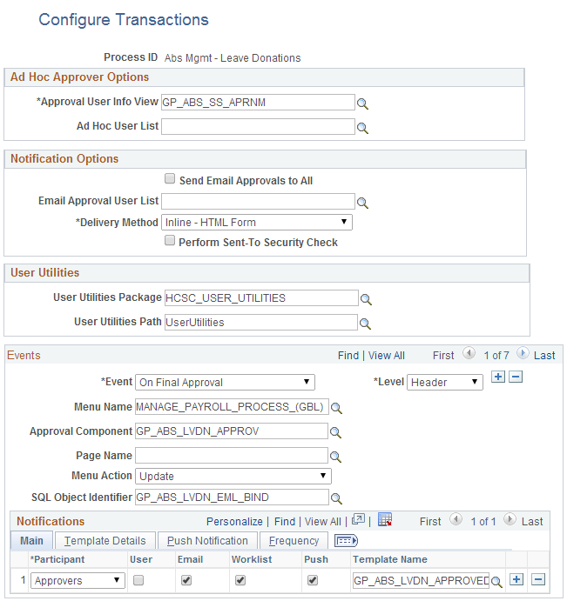Switch to the Template Details tab
567x601 pixels.
[105, 540]
